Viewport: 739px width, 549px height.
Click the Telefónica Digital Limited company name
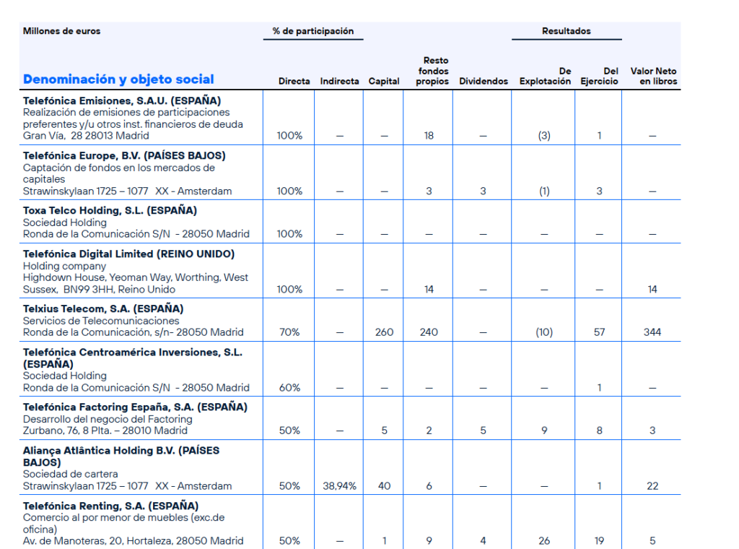128,254
